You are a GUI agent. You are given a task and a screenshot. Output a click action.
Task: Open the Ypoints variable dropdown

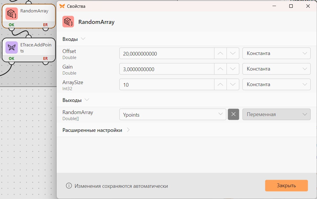pyautogui.click(x=173, y=114)
